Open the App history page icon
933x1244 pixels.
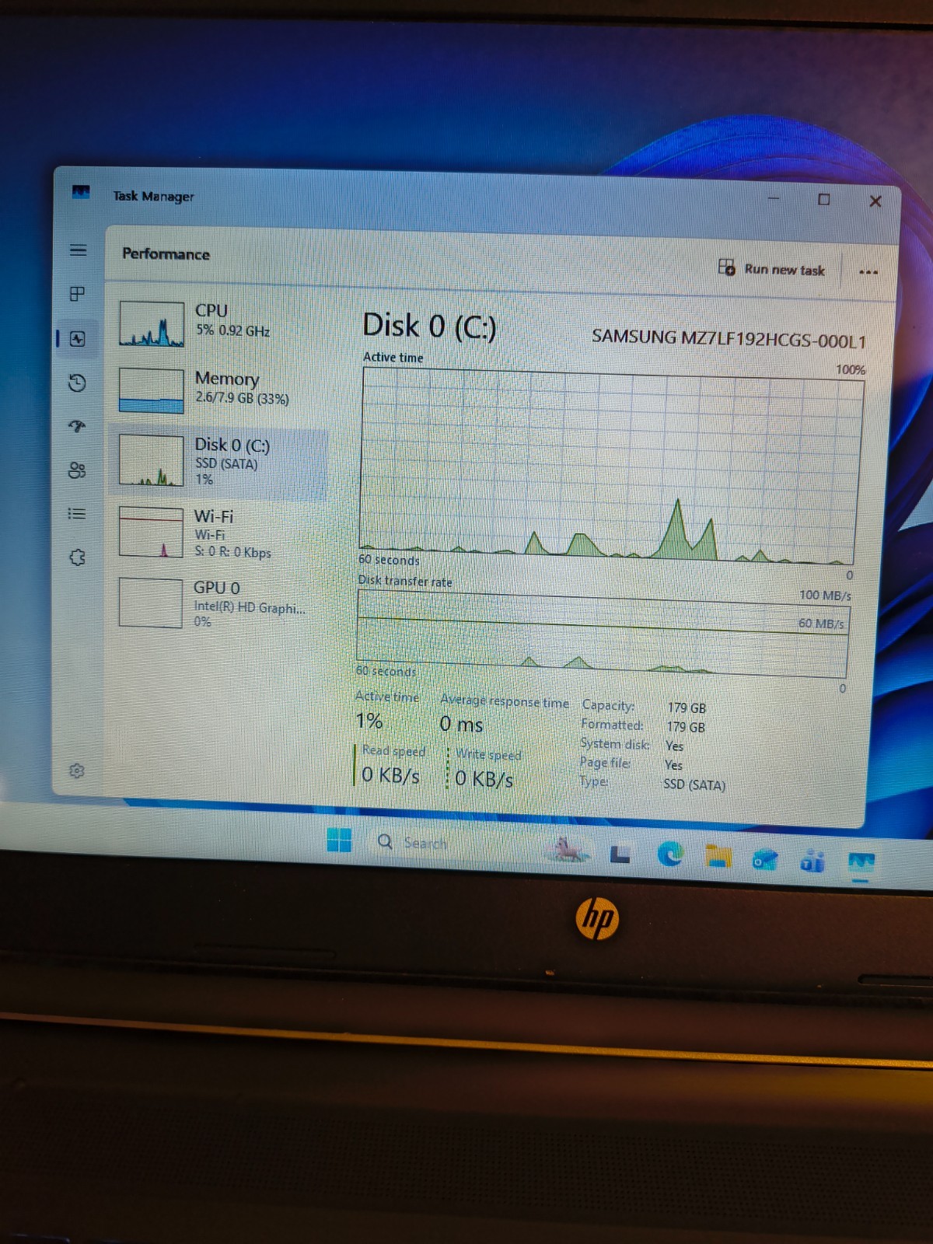click(x=77, y=383)
